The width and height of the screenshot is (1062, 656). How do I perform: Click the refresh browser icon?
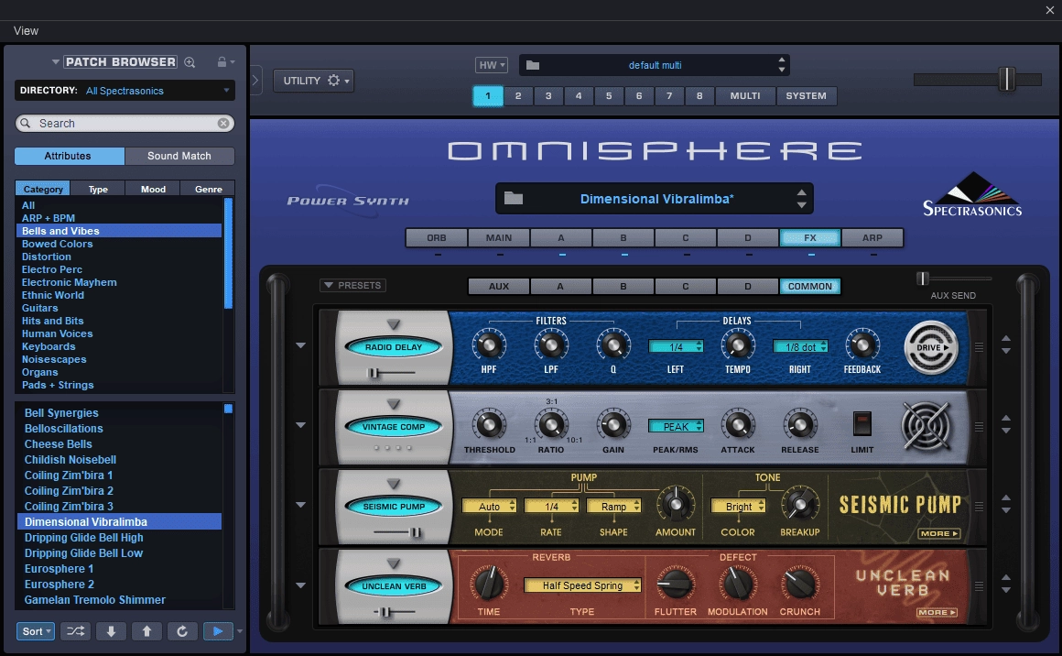click(x=181, y=631)
